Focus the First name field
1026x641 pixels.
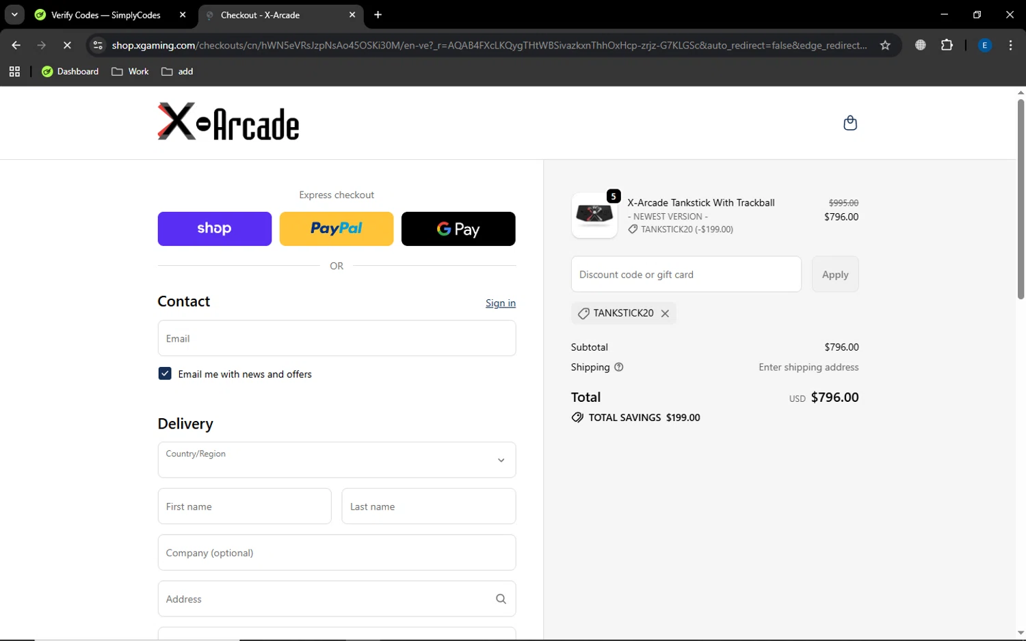click(x=244, y=506)
